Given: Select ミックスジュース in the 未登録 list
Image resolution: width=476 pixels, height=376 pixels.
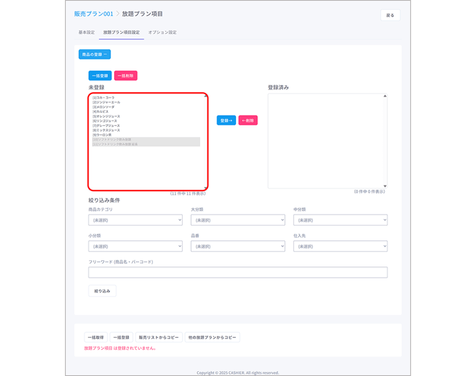Looking at the screenshot, I should [x=146, y=130].
